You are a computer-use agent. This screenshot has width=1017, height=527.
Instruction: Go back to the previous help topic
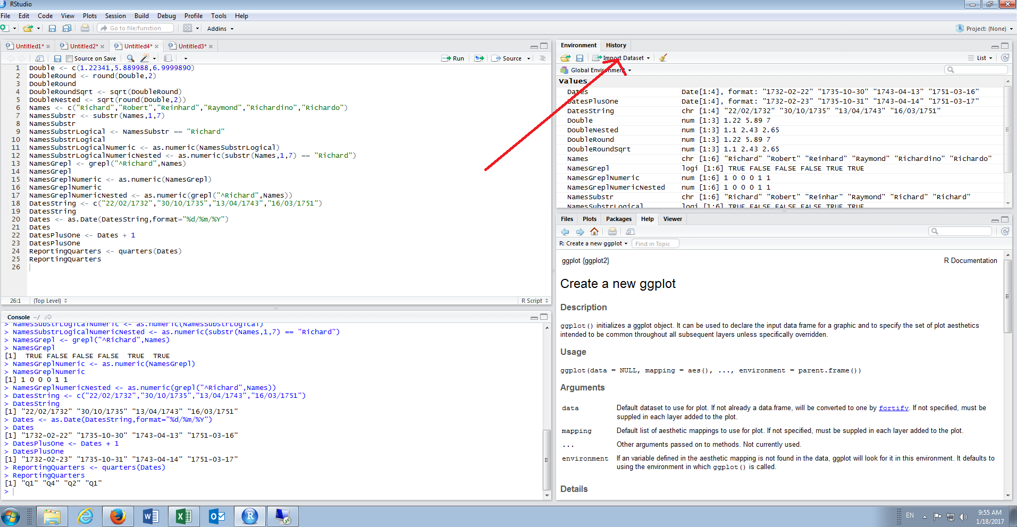click(565, 232)
